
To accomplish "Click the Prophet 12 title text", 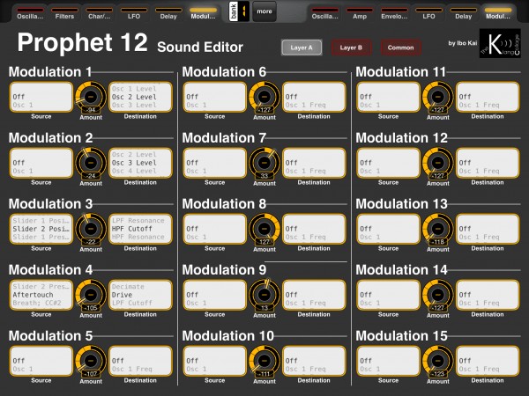I will tap(82, 42).
